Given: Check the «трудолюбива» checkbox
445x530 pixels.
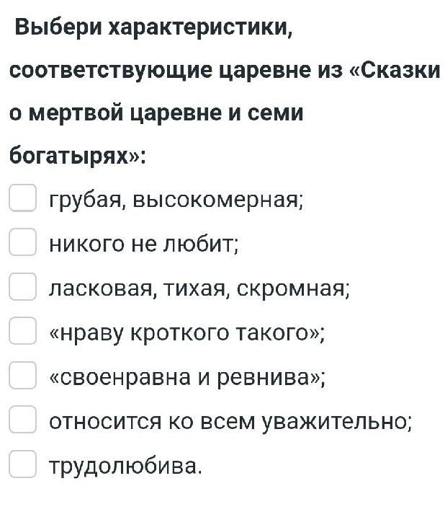Looking at the screenshot, I should (x=22, y=464).
